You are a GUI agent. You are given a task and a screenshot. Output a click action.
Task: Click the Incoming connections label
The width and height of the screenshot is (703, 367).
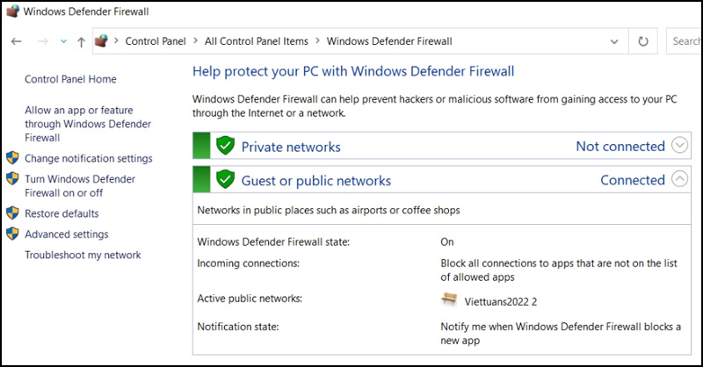pyautogui.click(x=248, y=263)
